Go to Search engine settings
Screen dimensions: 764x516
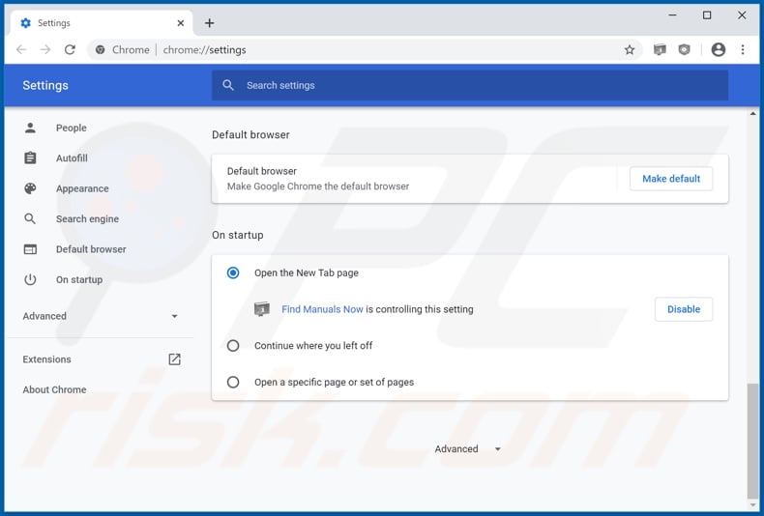(x=87, y=219)
